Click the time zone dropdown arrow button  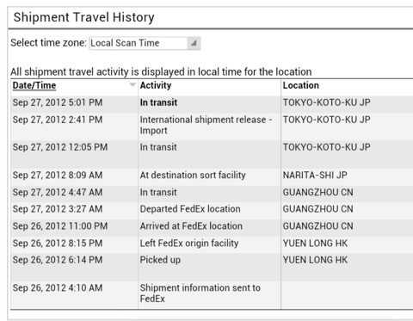tap(194, 43)
